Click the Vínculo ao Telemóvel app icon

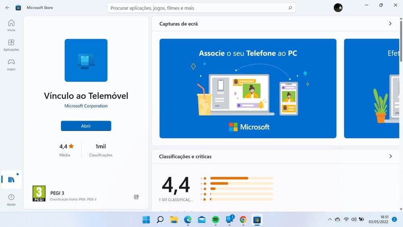tap(86, 60)
